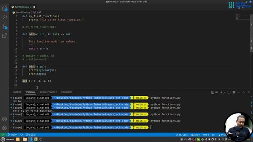Click the return a + b line
This screenshot has width=253, height=142.
[x=38, y=49]
